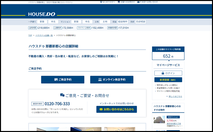Click the オンライン来店予約 button
The height and width of the screenshot is (132, 213).
click(112, 80)
